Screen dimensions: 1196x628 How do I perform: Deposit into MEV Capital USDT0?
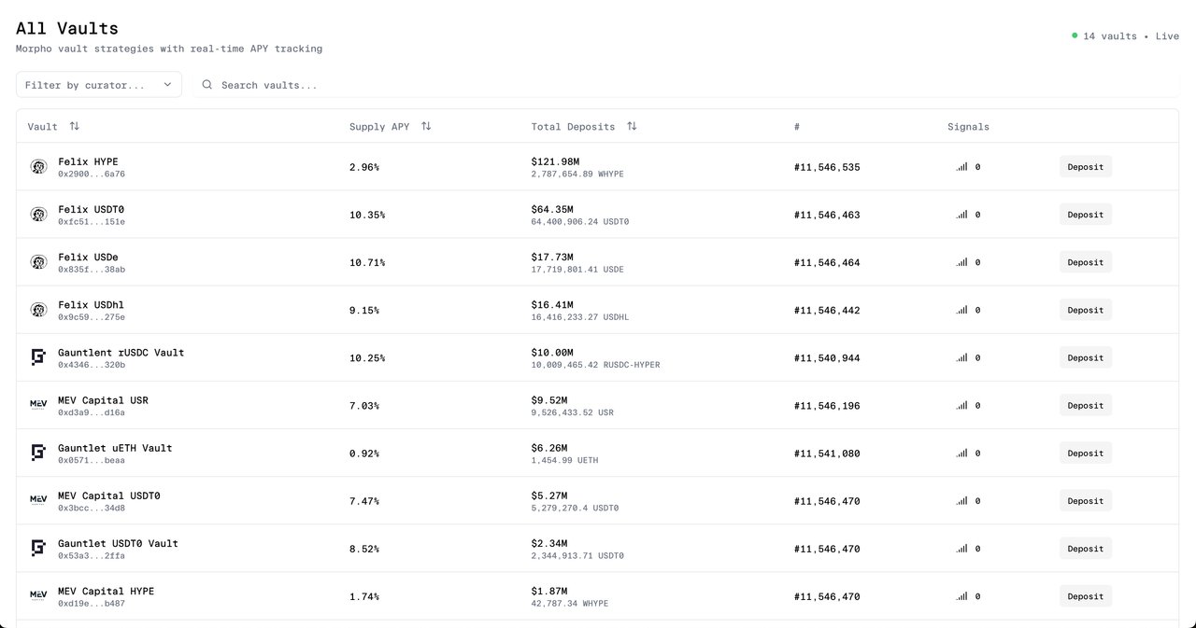tap(1086, 500)
